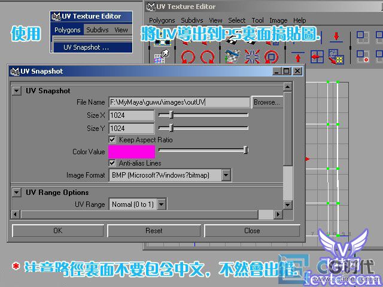Image resolution: width=383 pixels, height=287 pixels.
Task: Click the blue square icon with red dot
Action: tap(363, 56)
